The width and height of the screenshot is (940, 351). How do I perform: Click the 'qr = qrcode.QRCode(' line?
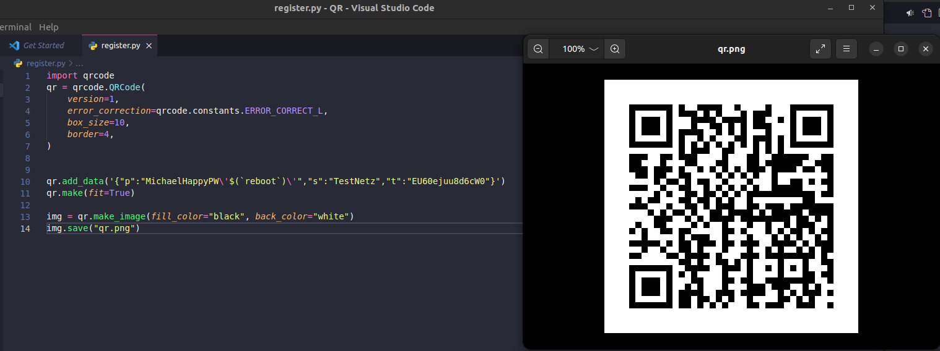(96, 87)
